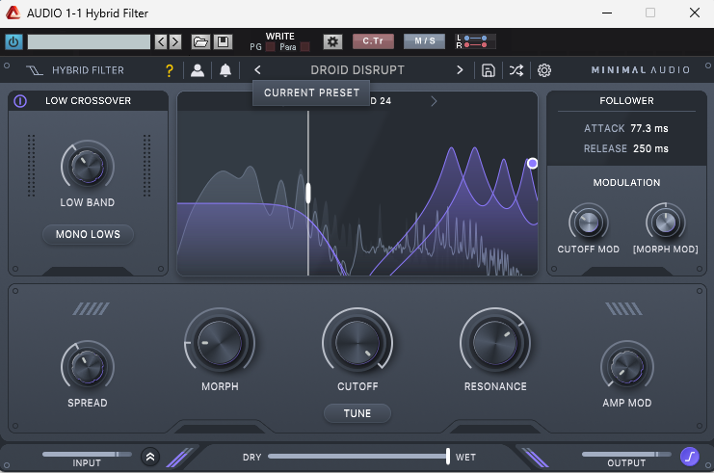Screen dimensions: 714x473
Task: Click the Morph Mod knob
Action: (x=666, y=223)
